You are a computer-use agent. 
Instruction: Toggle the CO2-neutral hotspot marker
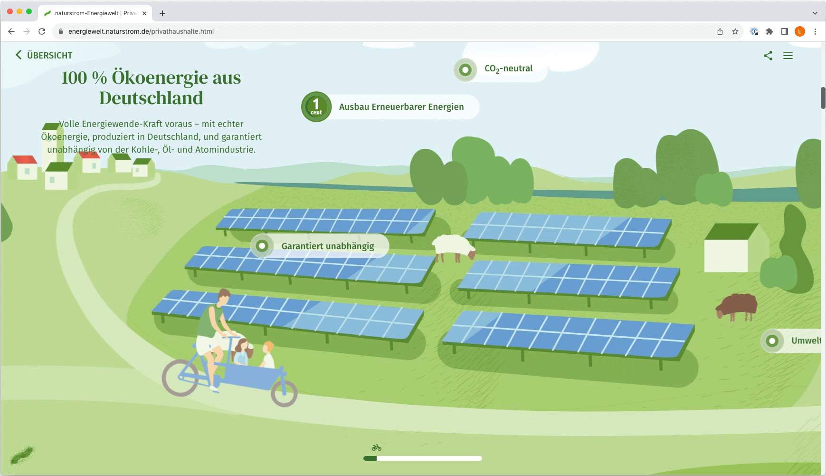(465, 70)
